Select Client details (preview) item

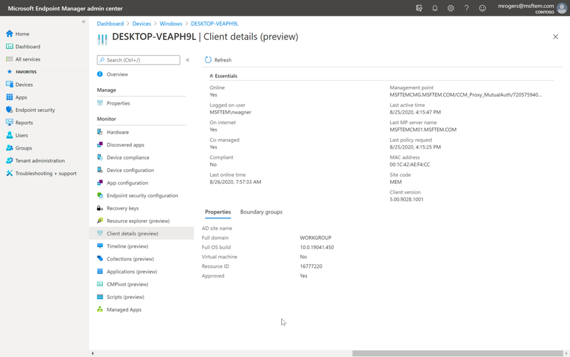point(142,233)
